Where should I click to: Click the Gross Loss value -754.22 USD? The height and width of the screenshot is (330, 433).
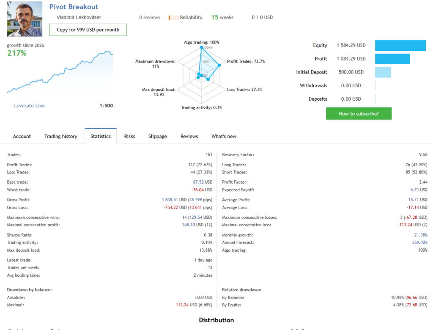[x=175, y=208]
